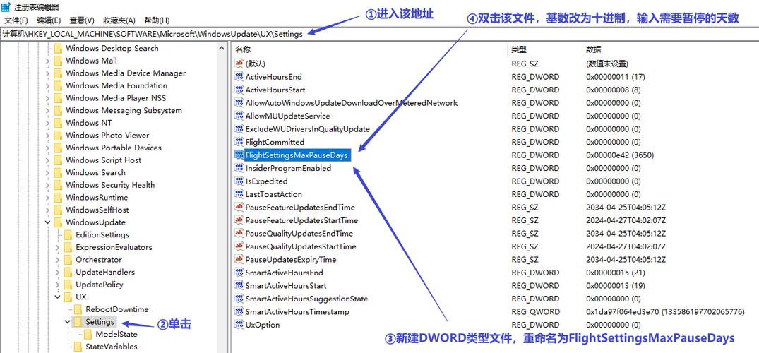759x353 pixels.
Task: Expand the UpdatePolicy tree node
Action: coord(58,285)
